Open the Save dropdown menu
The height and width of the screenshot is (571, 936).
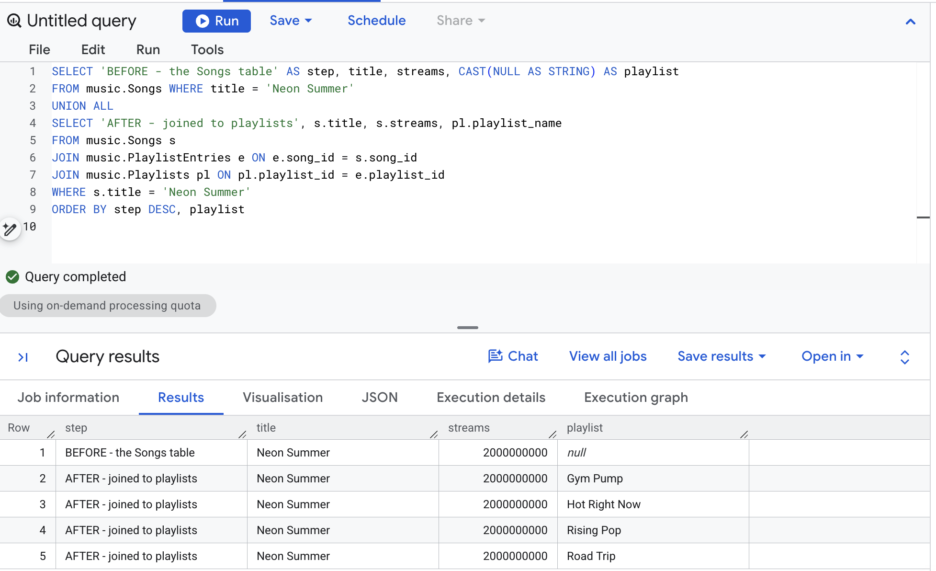click(291, 21)
